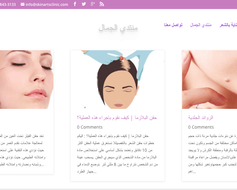
Task: Click 0 Comments under plasma article
Action: click(89, 127)
